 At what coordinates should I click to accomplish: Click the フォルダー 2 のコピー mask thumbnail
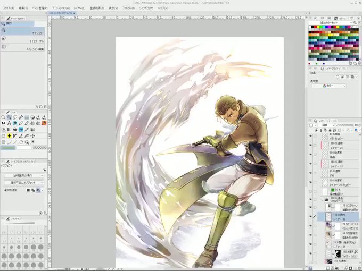tap(338, 253)
